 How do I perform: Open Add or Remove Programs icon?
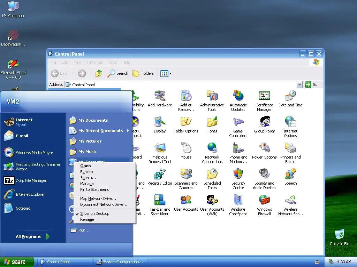186,101
